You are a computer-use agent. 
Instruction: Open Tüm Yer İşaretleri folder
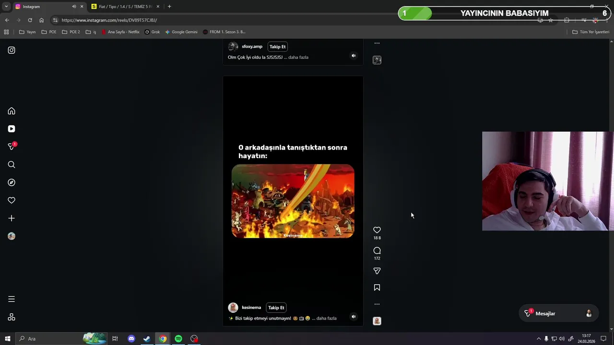[590, 32]
